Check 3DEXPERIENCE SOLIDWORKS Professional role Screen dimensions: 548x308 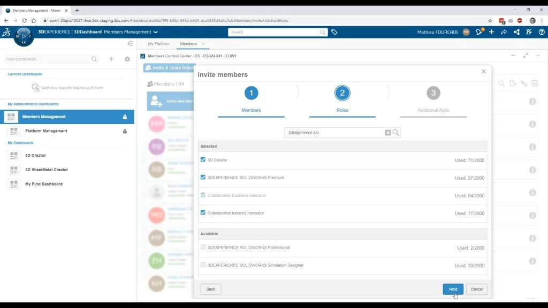point(203,248)
